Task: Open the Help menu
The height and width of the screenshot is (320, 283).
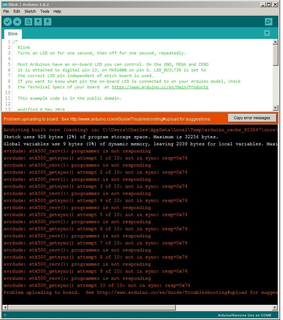Action: click(57, 11)
